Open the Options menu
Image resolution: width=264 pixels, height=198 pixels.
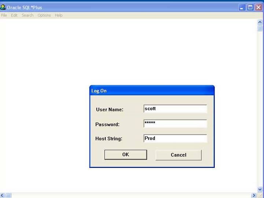(x=44, y=15)
